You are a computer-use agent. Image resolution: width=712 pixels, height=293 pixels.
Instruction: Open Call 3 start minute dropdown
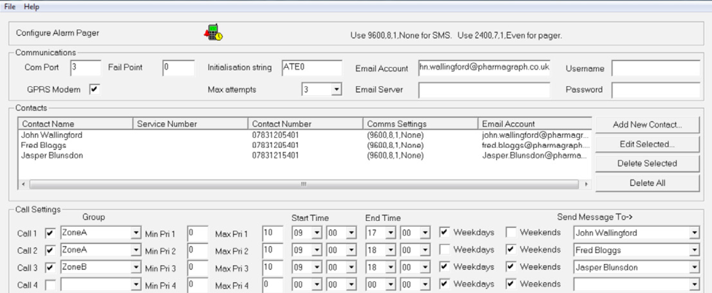click(351, 267)
